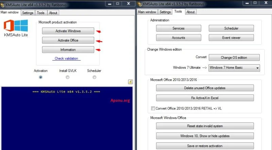
Task: Click the Activate Windows button
Action: (68, 31)
